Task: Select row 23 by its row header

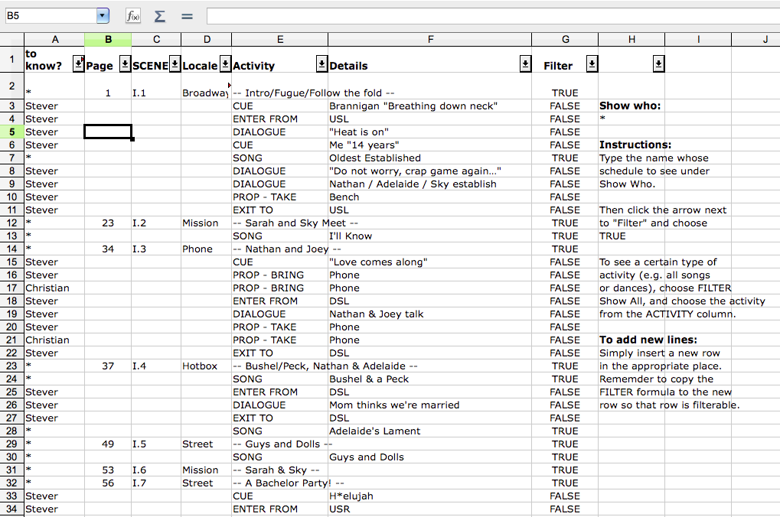Action: [12, 366]
